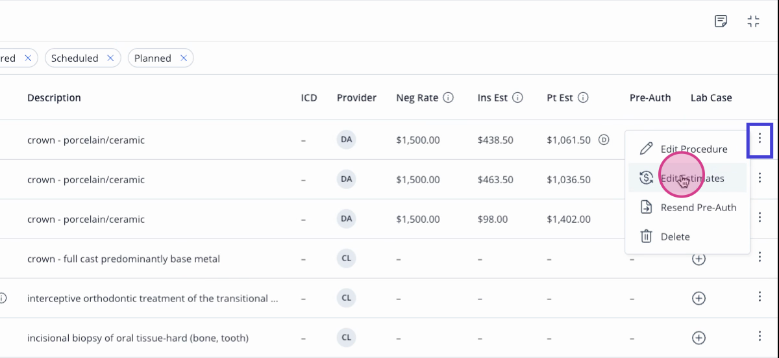
Task: Add lab case for incisional biopsy row
Action: (699, 338)
